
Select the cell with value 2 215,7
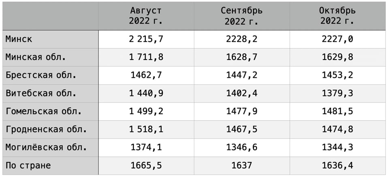[x=146, y=39]
